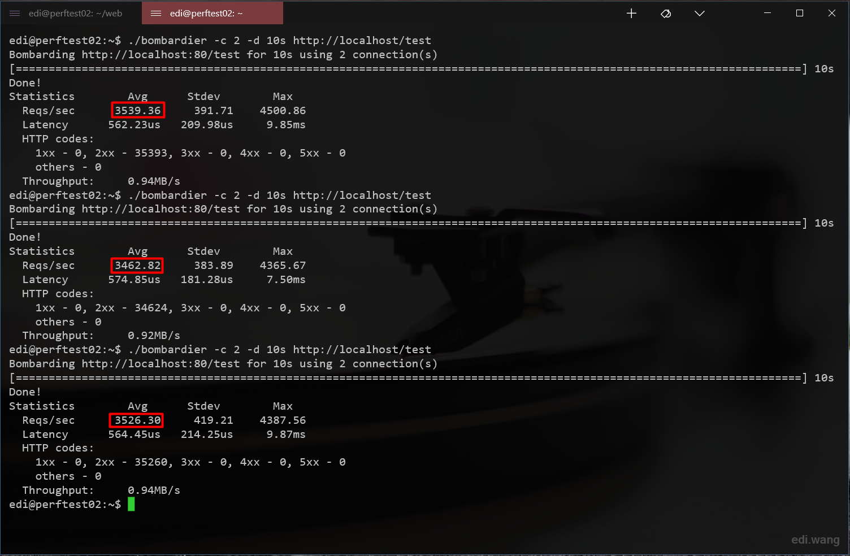Click the max value 4387.56
Image resolution: width=850 pixels, height=556 pixels.
pyautogui.click(x=283, y=420)
